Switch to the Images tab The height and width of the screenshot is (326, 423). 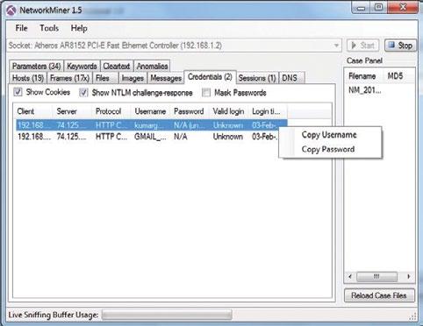tap(133, 78)
